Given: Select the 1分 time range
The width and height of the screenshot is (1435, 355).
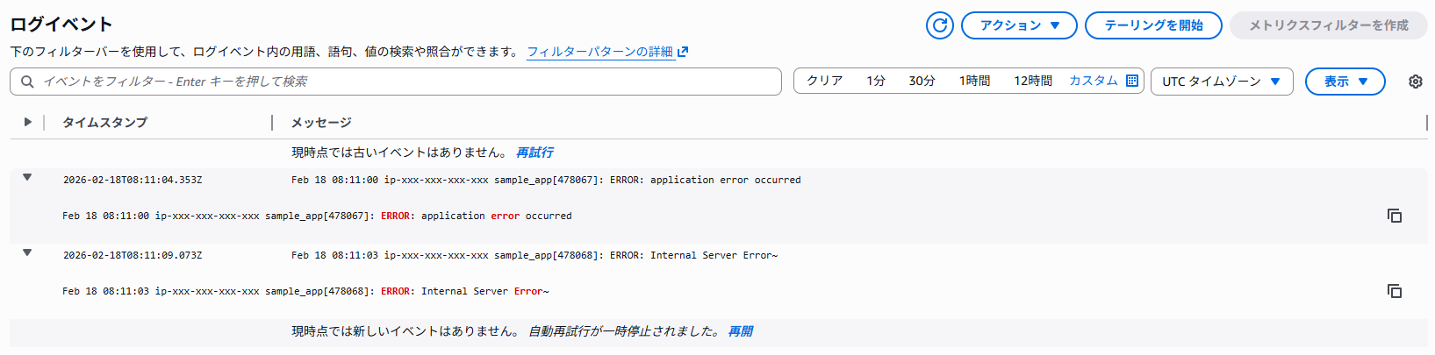Looking at the screenshot, I should [x=875, y=81].
